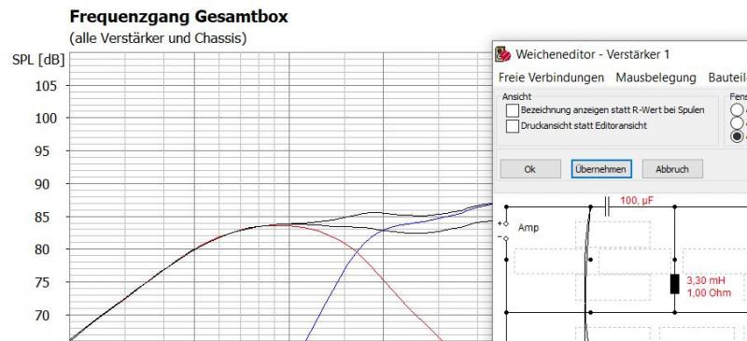
Task: Click the Ok button
Action: pos(530,169)
